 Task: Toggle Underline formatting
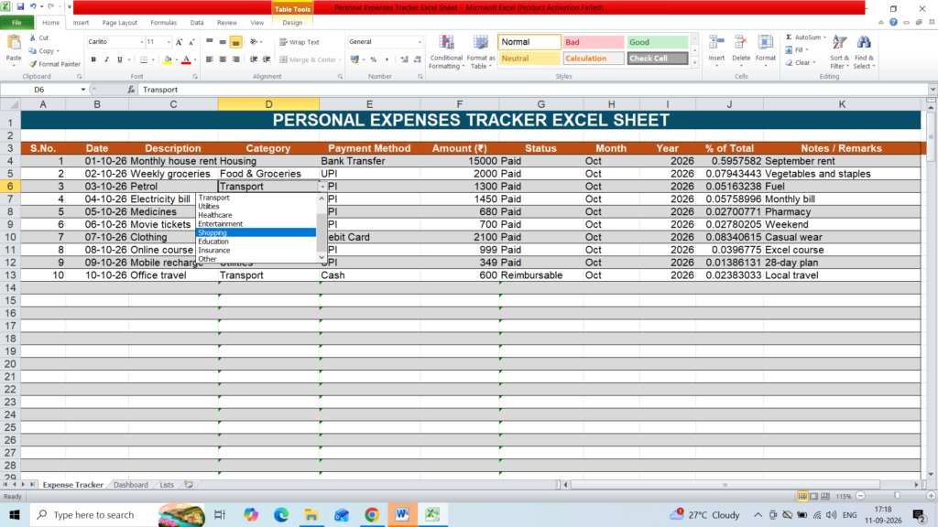pos(120,59)
